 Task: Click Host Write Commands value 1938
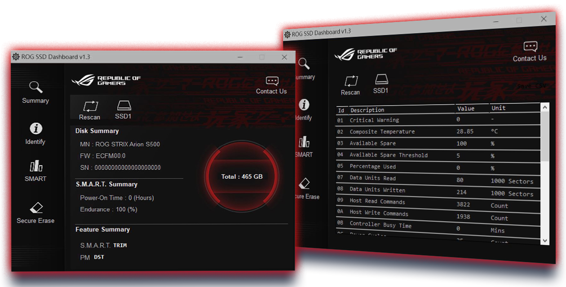pos(463,217)
